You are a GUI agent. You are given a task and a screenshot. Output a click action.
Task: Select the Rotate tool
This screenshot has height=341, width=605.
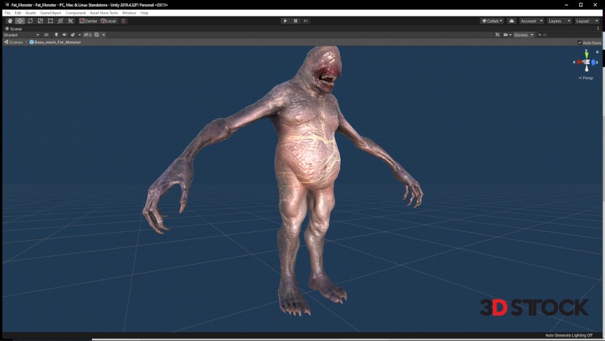(30, 21)
